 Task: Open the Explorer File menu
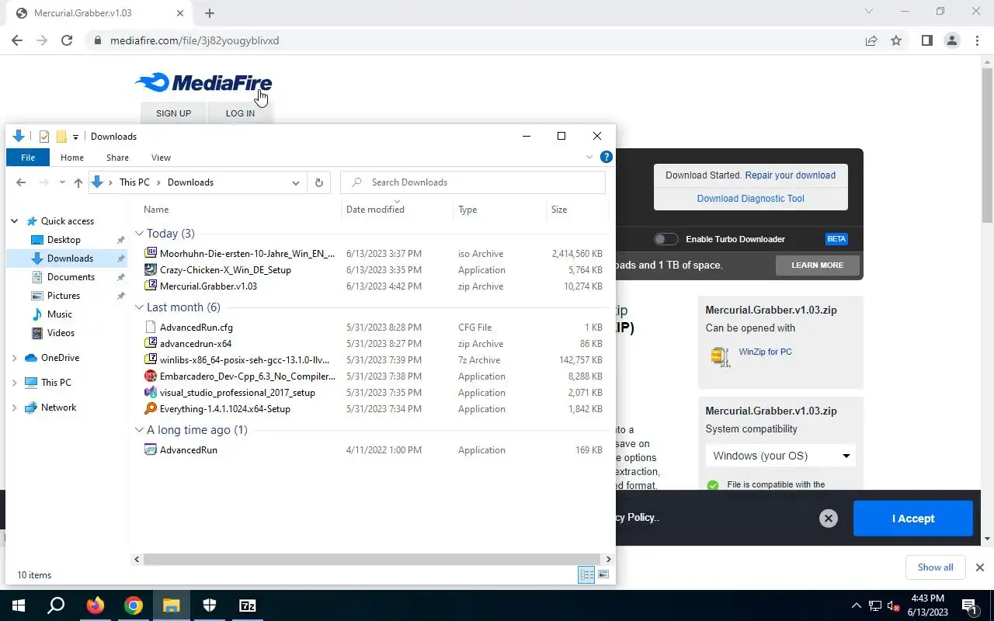coord(28,158)
